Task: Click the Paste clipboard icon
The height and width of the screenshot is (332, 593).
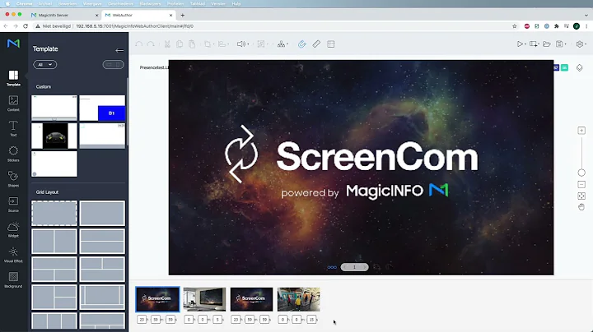Action: click(192, 44)
